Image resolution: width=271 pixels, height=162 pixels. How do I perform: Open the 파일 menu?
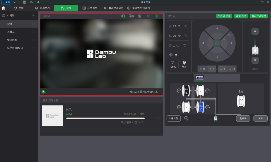pyautogui.click(x=6, y=2)
